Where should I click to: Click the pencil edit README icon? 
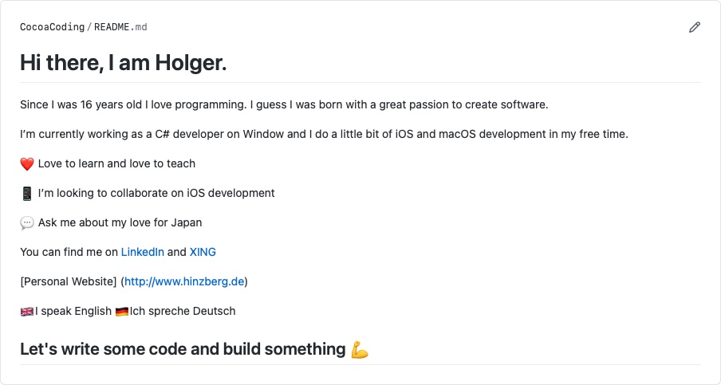pyautogui.click(x=695, y=27)
